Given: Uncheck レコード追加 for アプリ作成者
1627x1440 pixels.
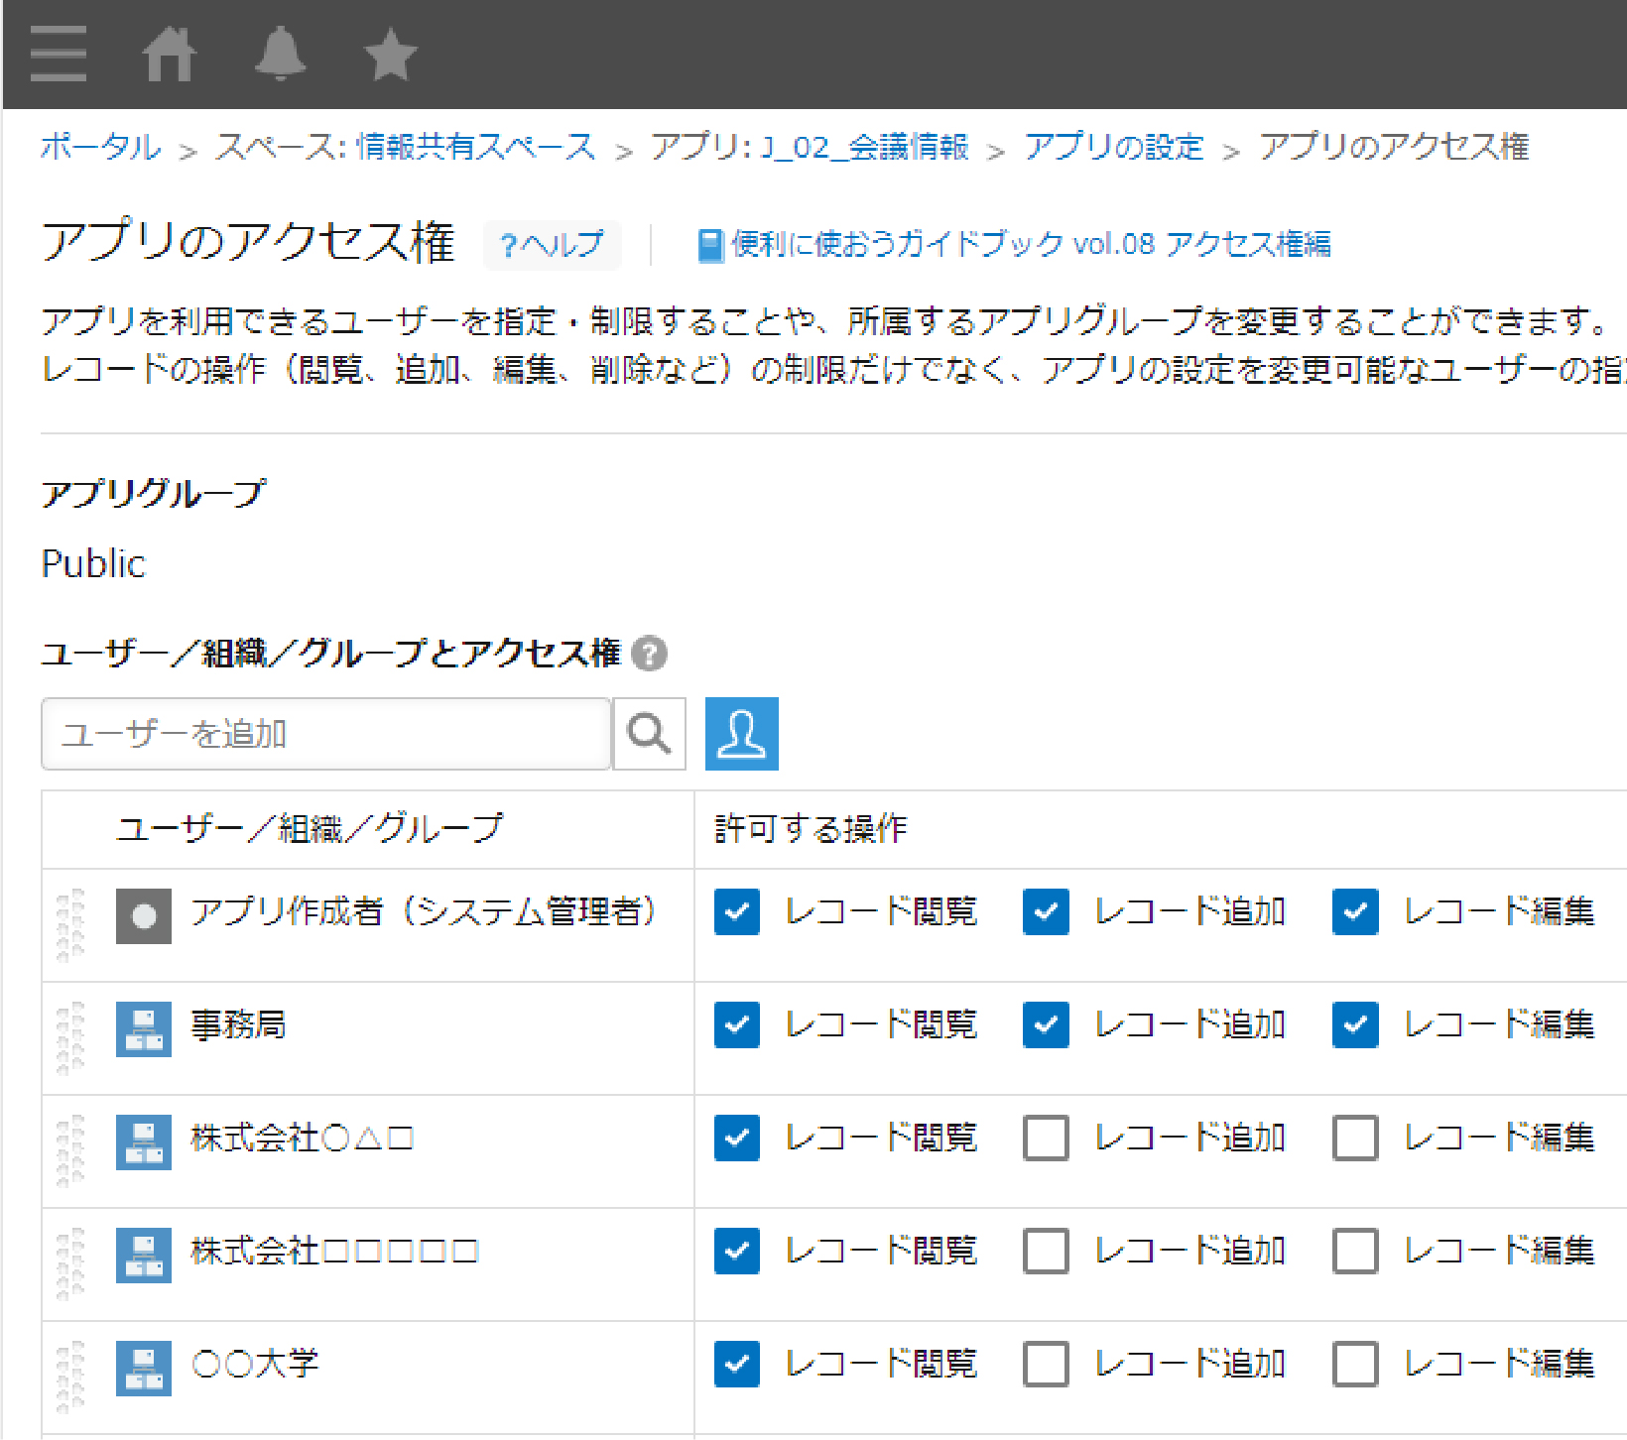Looking at the screenshot, I should coord(1046,912).
